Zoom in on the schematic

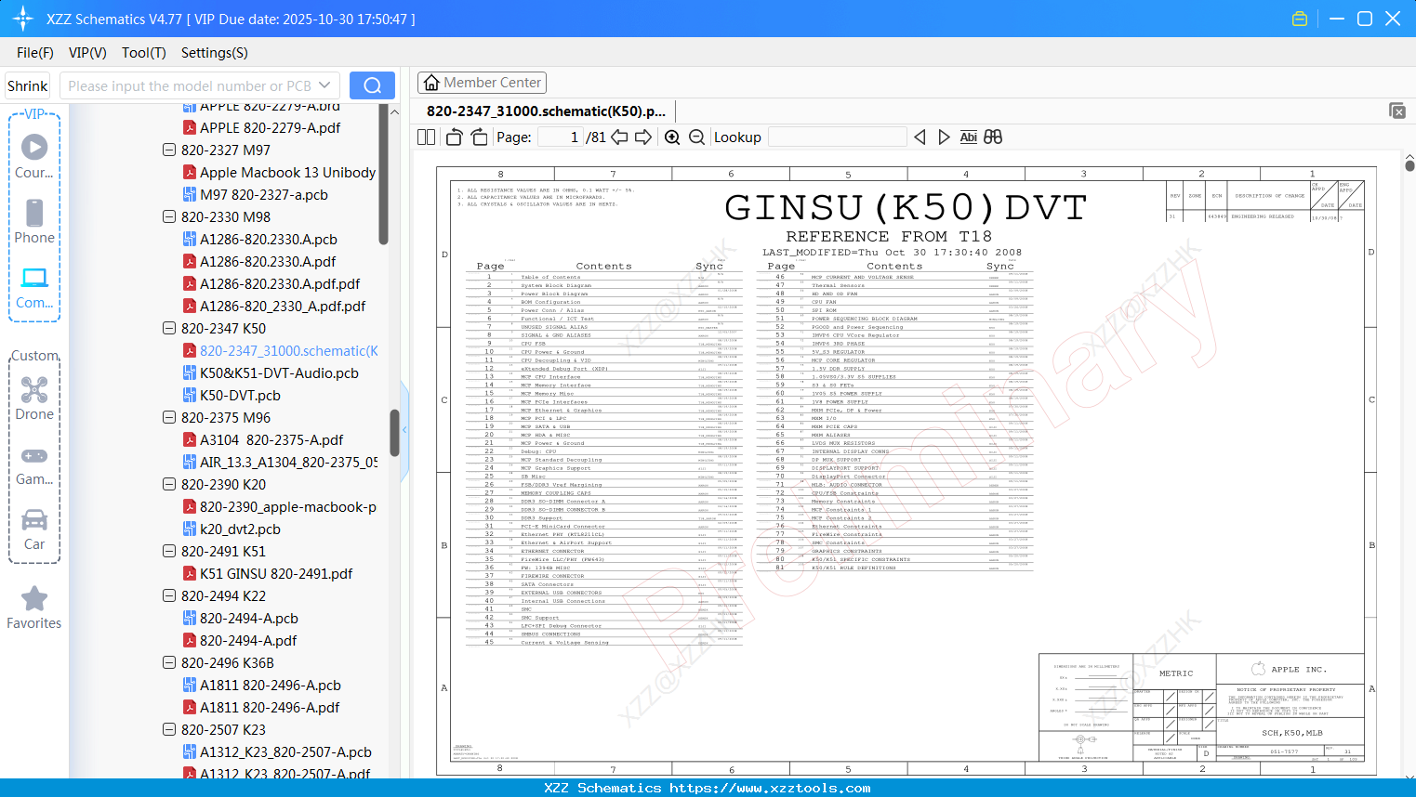click(672, 137)
